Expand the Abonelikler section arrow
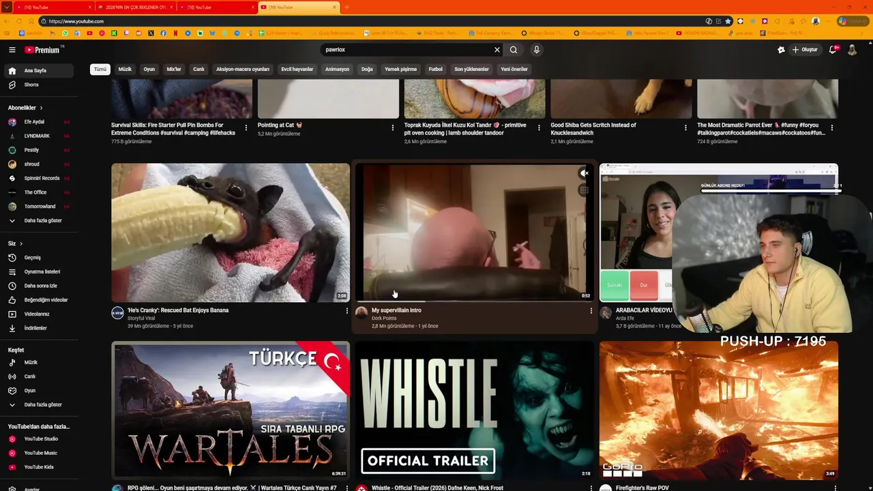873x491 pixels. pos(41,108)
